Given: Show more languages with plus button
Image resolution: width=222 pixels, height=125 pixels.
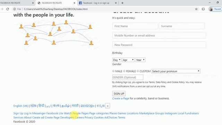Looking at the screenshot, I should tap(108, 106).
